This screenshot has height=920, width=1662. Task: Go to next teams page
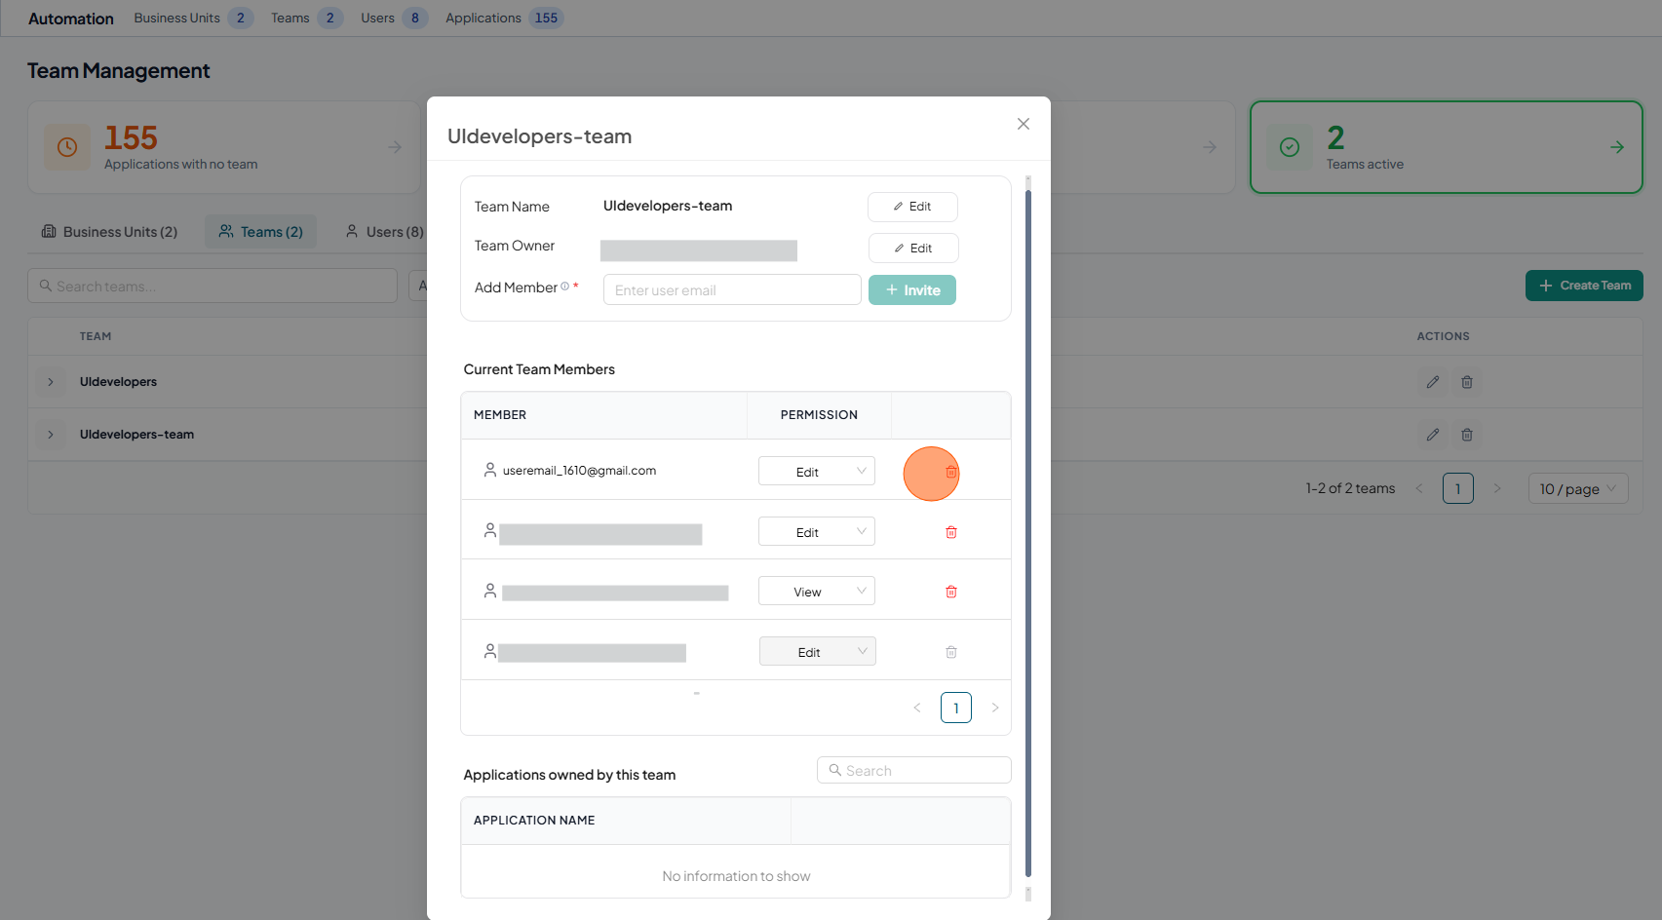[x=1497, y=488]
